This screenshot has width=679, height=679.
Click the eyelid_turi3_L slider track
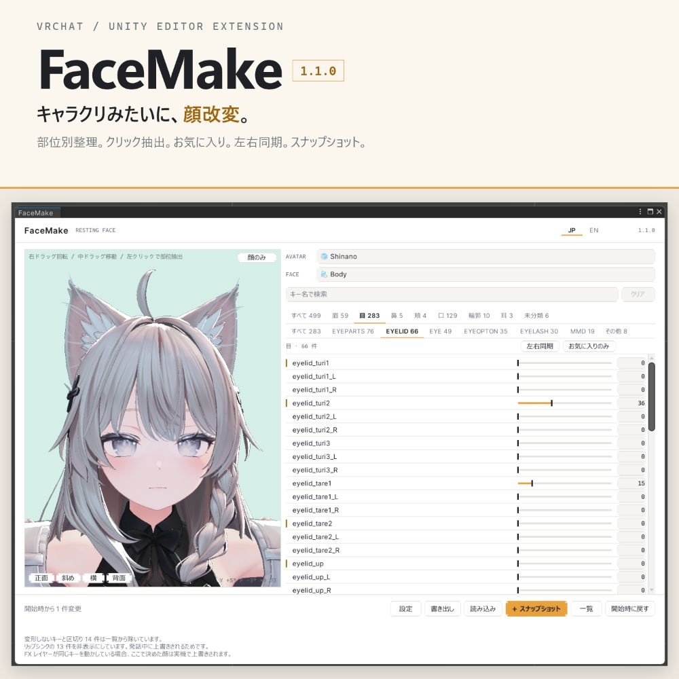pyautogui.click(x=565, y=456)
